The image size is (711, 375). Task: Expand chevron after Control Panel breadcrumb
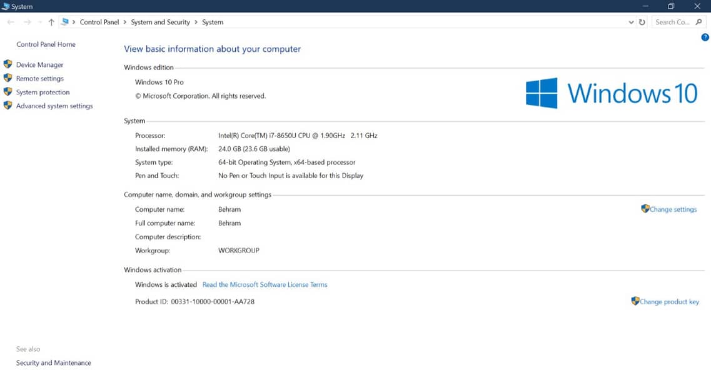(x=125, y=22)
